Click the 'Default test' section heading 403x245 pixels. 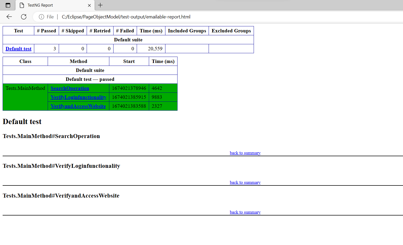(x=22, y=122)
